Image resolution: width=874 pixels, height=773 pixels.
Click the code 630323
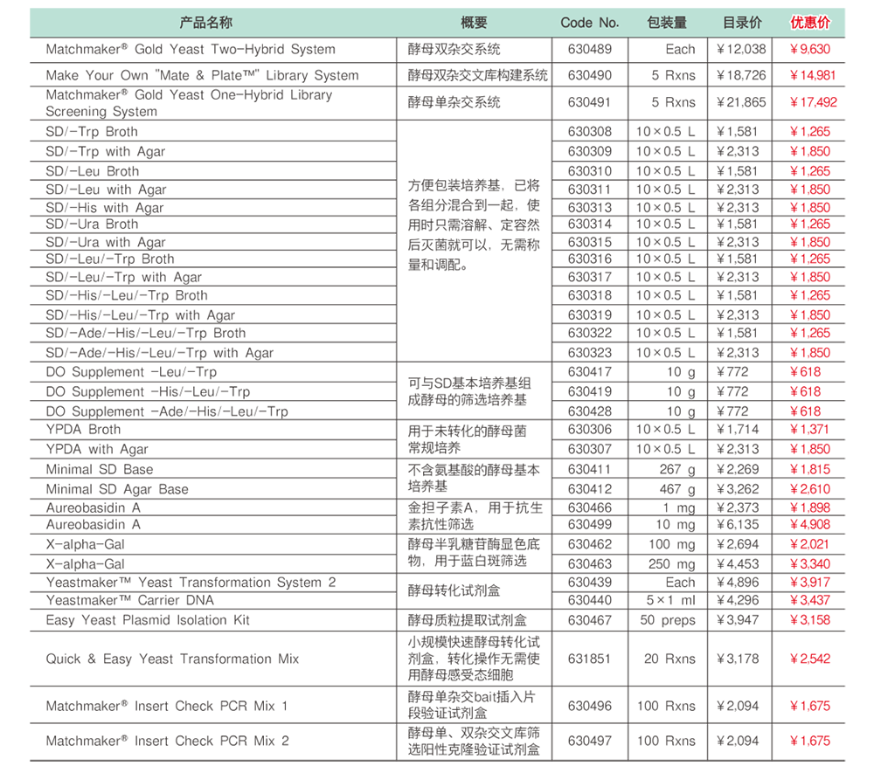pos(590,353)
